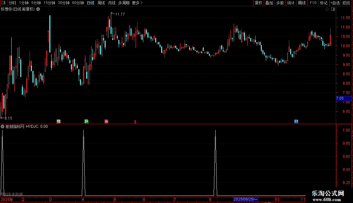Switch to the 分时 view
Screen dimensions: 353x203
tap(12, 3)
